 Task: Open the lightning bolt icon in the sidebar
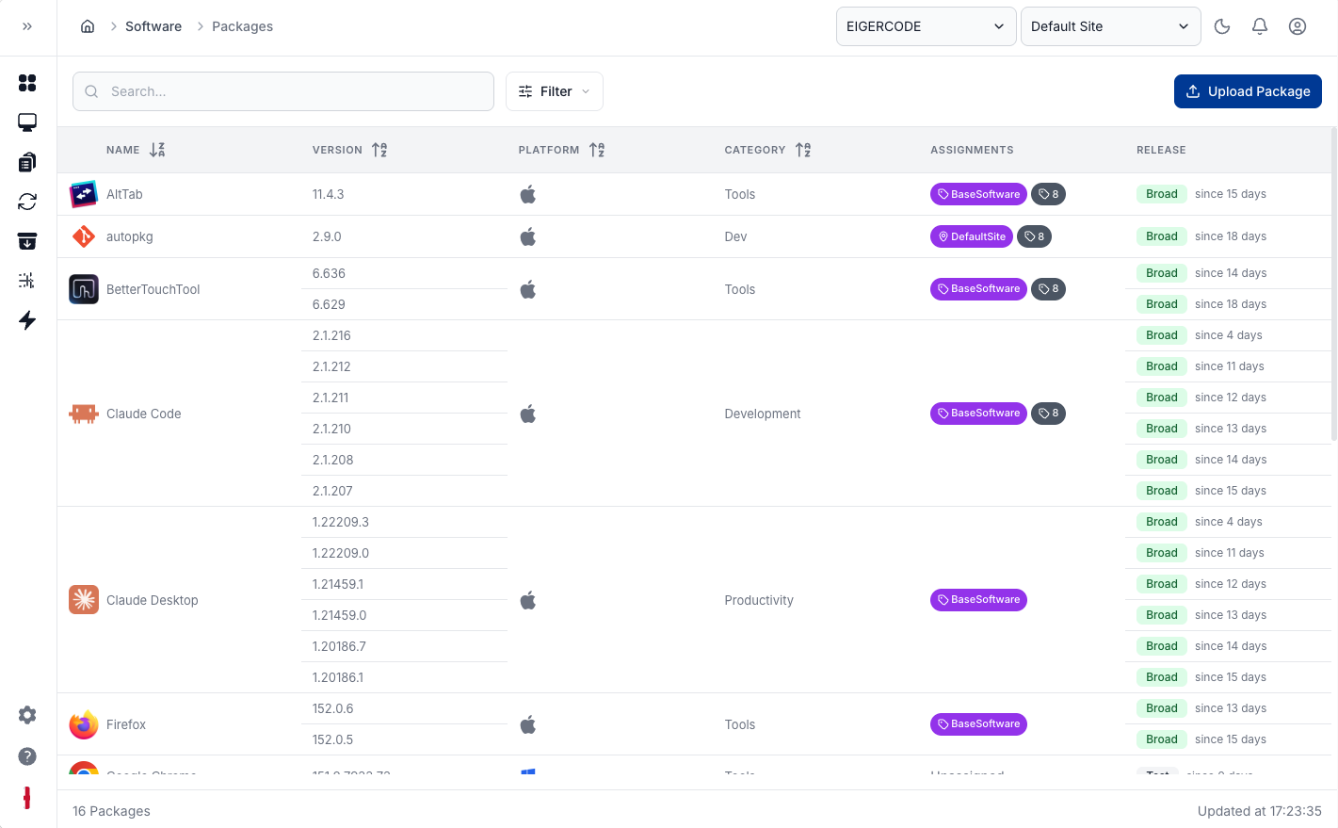click(27, 320)
